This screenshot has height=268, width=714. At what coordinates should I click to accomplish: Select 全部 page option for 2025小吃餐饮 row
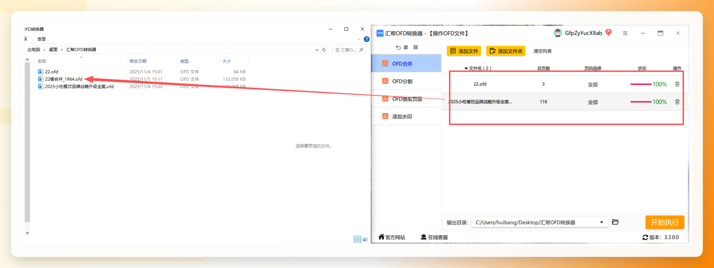point(593,102)
